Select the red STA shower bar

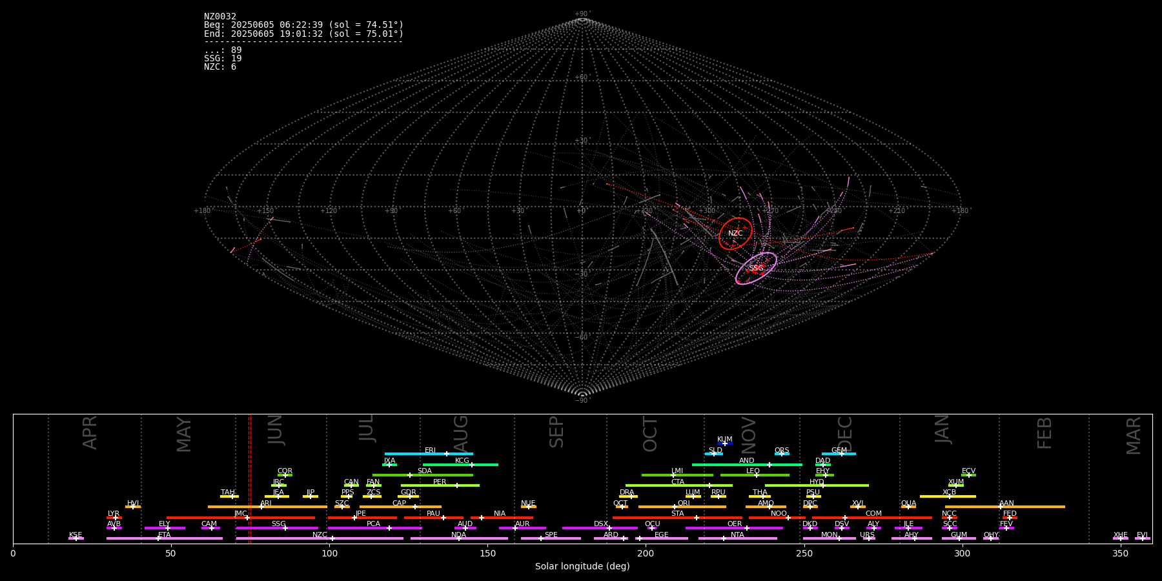677,518
